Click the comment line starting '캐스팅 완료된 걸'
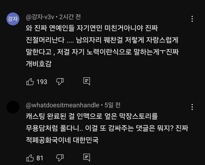205x165 pixels. pos(91,116)
